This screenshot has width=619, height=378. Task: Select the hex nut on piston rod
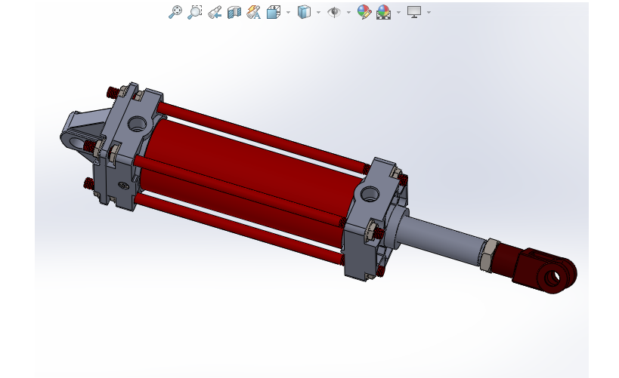pyautogui.click(x=488, y=255)
